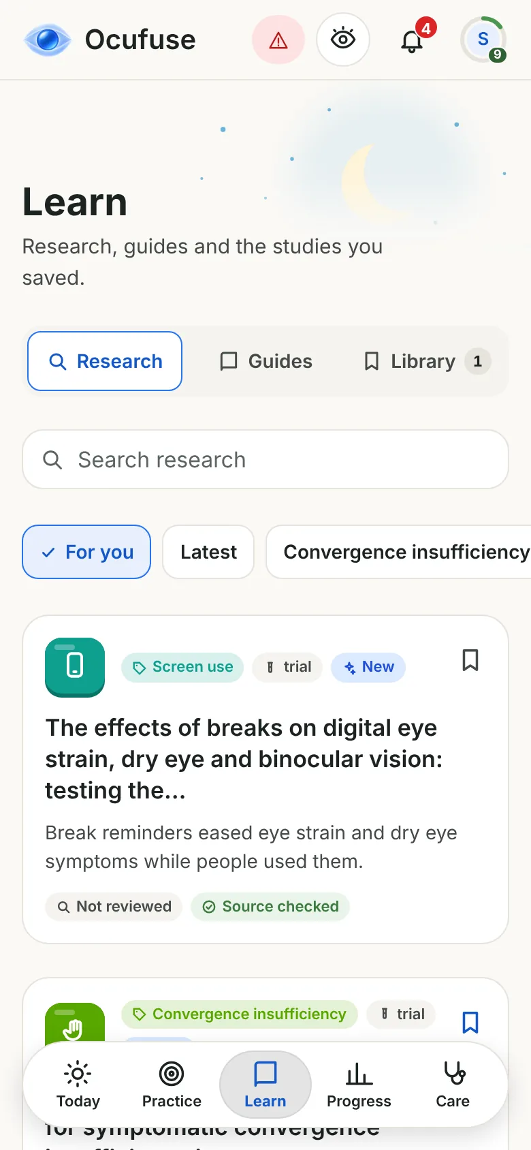Switch to the Guides tab
The height and width of the screenshot is (1150, 531).
(x=266, y=361)
